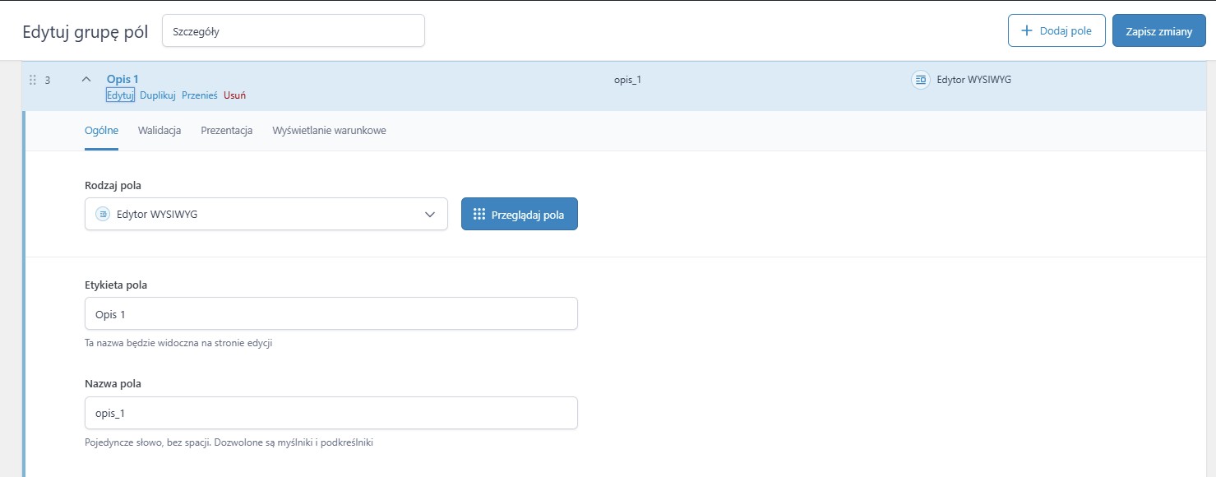Go to the Ogólne tab
Viewport: 1216px width, 477px height.
click(101, 131)
